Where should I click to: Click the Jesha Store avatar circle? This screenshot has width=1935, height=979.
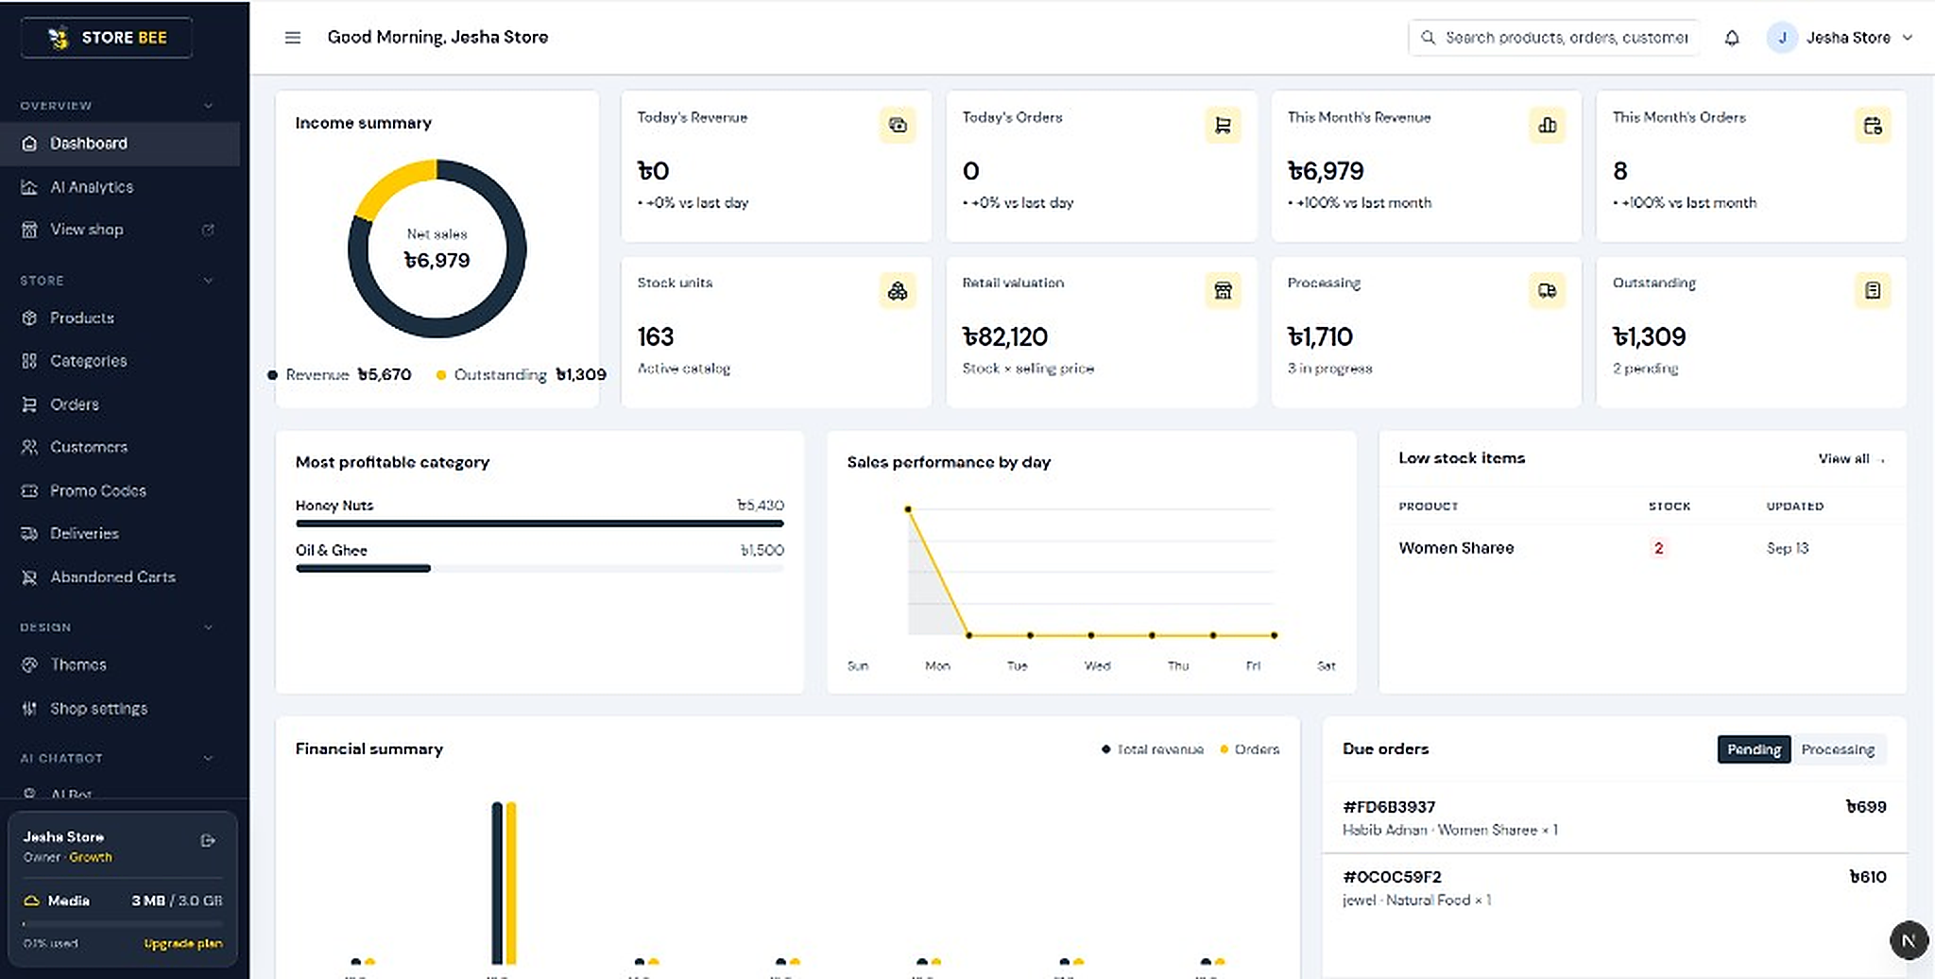(1782, 38)
